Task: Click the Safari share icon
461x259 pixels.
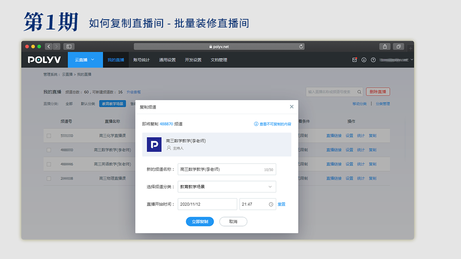Action: [385, 46]
